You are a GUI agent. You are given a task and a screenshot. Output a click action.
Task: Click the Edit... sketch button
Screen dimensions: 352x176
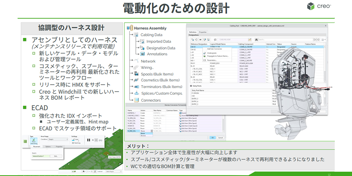tap(56, 156)
